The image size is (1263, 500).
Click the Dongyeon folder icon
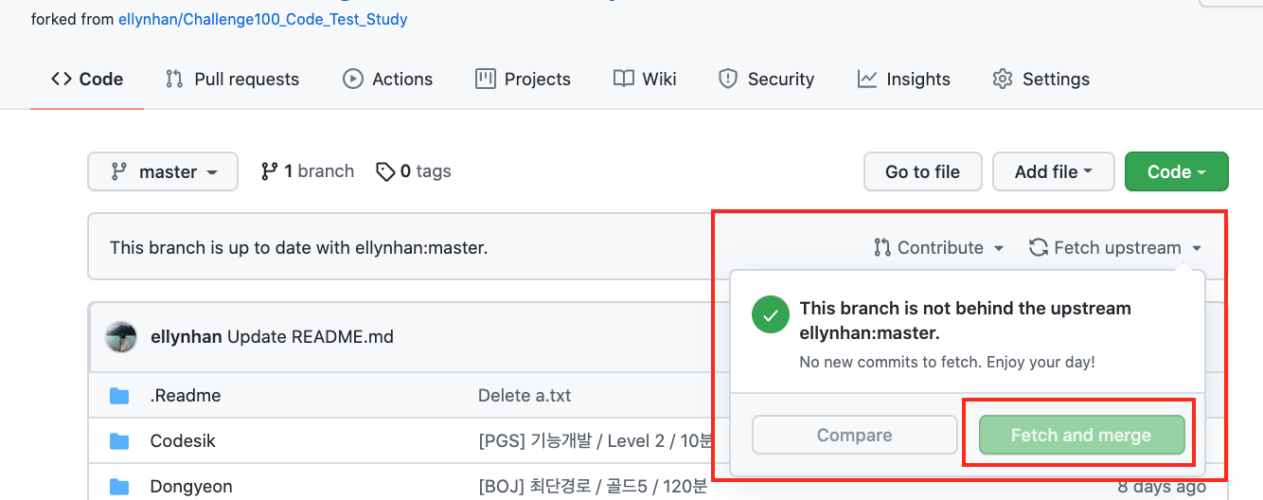(119, 486)
